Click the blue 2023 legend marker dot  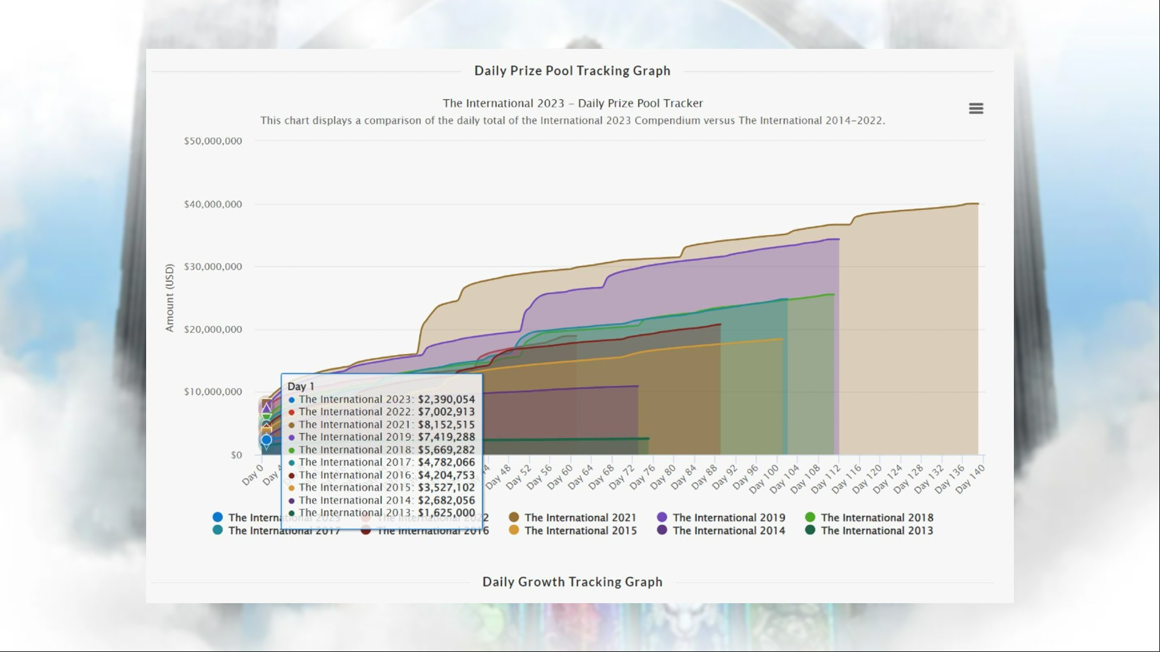pyautogui.click(x=218, y=517)
